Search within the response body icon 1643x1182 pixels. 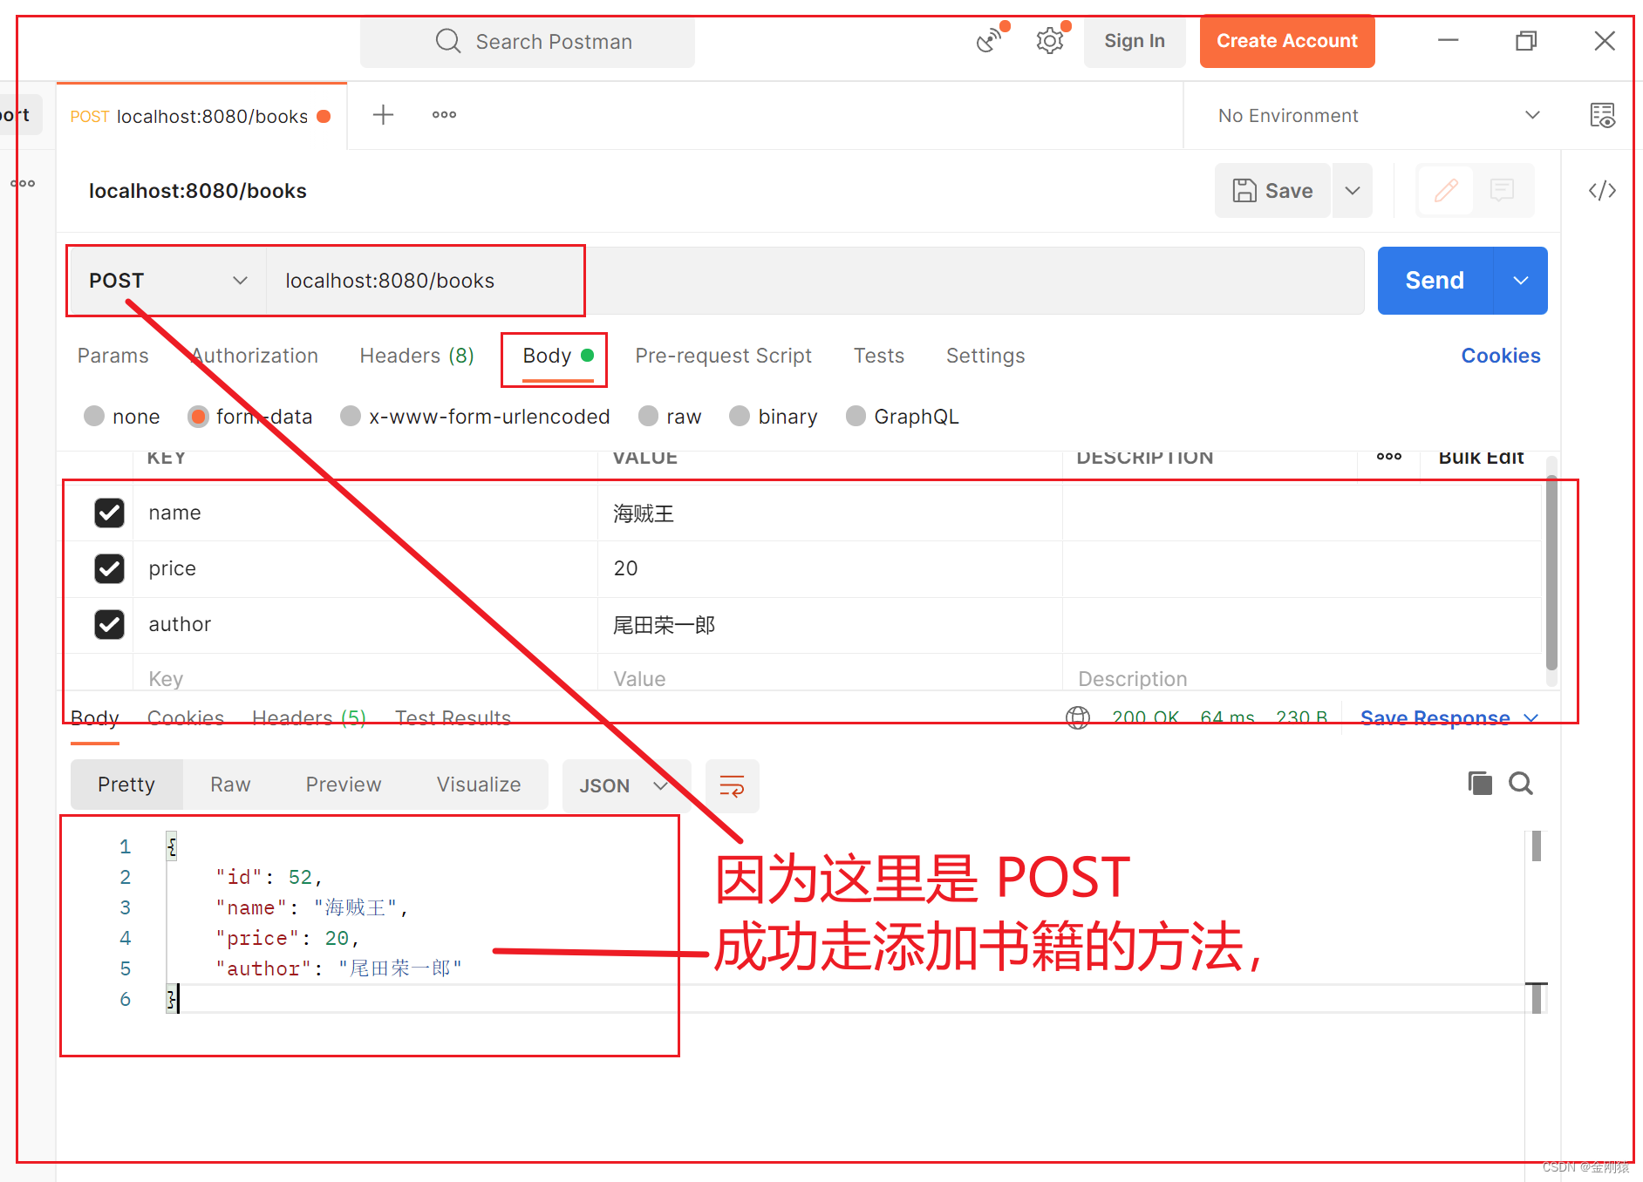1521,783
